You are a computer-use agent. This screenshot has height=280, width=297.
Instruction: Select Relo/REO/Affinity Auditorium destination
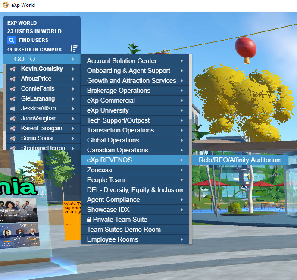click(240, 160)
